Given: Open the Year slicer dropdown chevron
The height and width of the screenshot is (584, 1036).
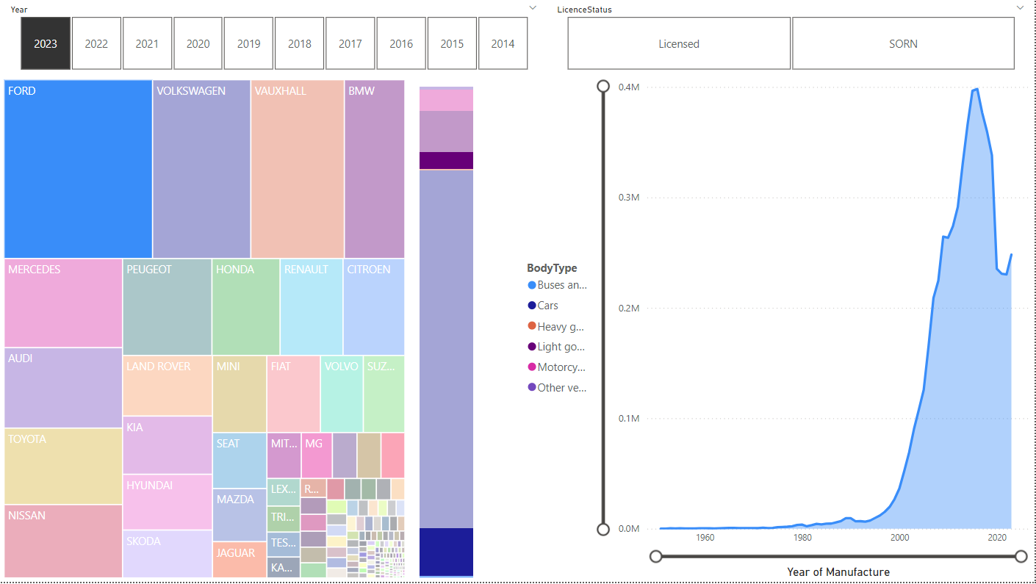Looking at the screenshot, I should pyautogui.click(x=533, y=7).
